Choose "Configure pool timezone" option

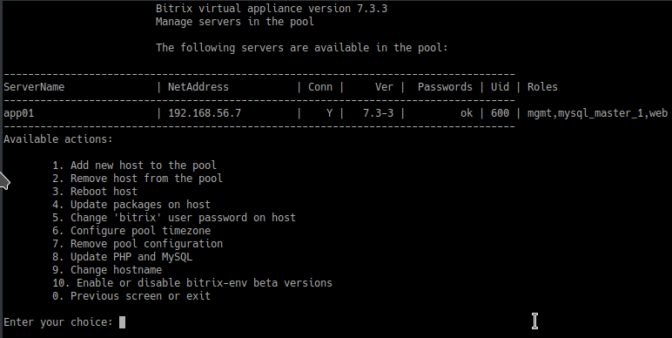[x=131, y=231]
